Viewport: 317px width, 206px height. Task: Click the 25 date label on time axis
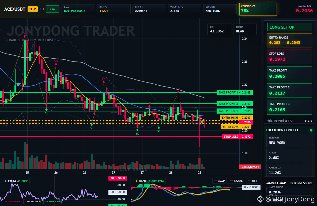[x=27, y=173]
